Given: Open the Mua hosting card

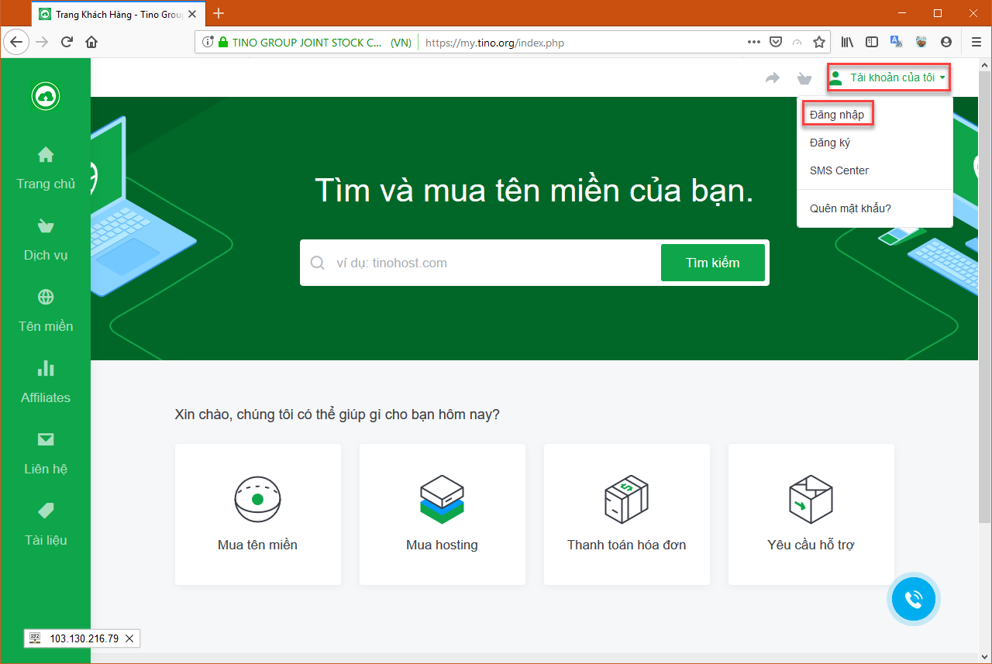Looking at the screenshot, I should [x=443, y=514].
